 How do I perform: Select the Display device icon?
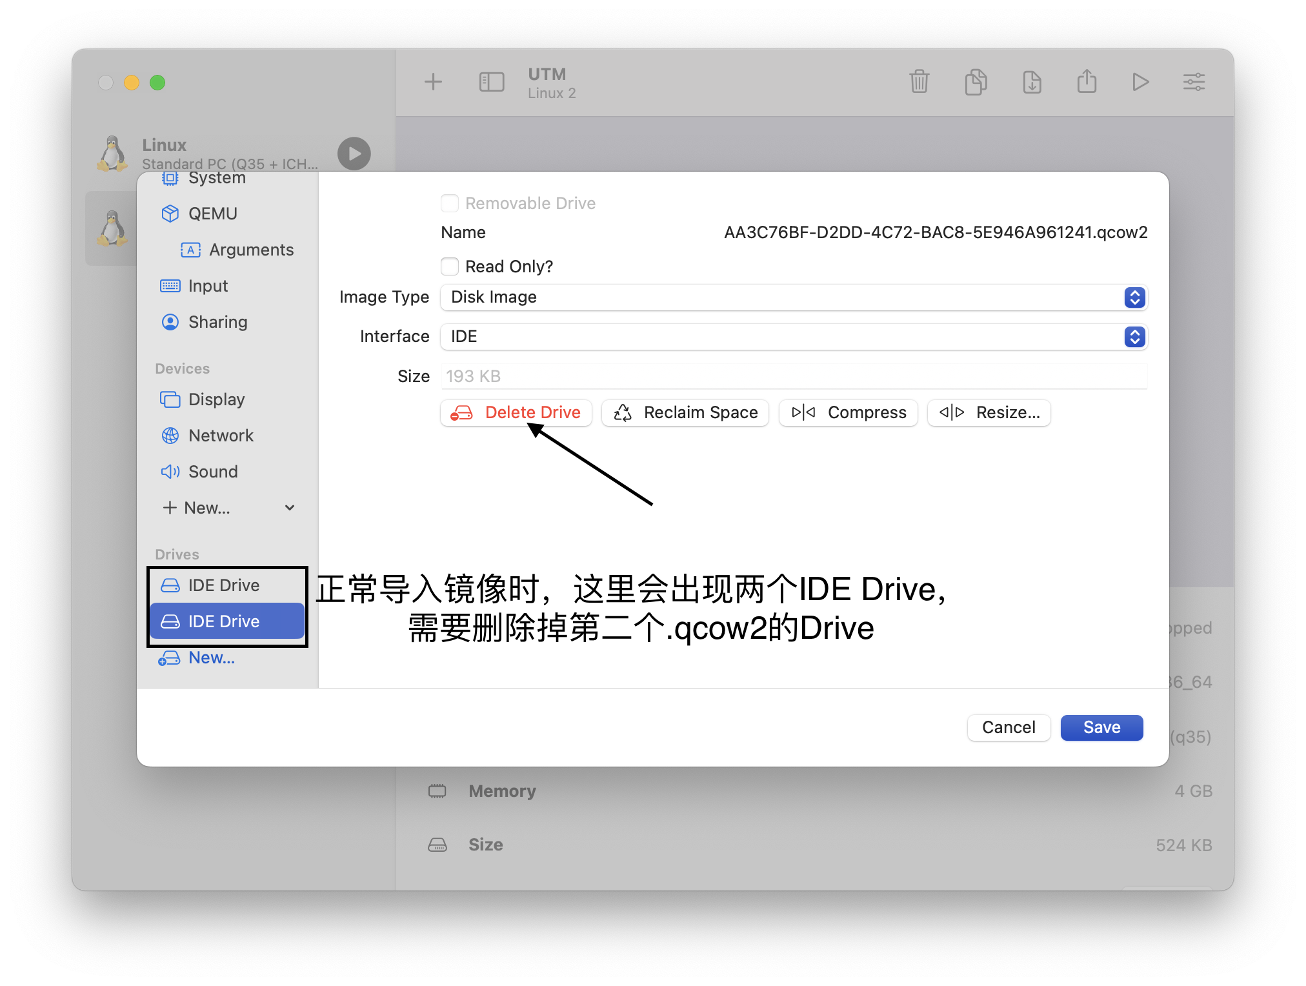[x=169, y=397]
